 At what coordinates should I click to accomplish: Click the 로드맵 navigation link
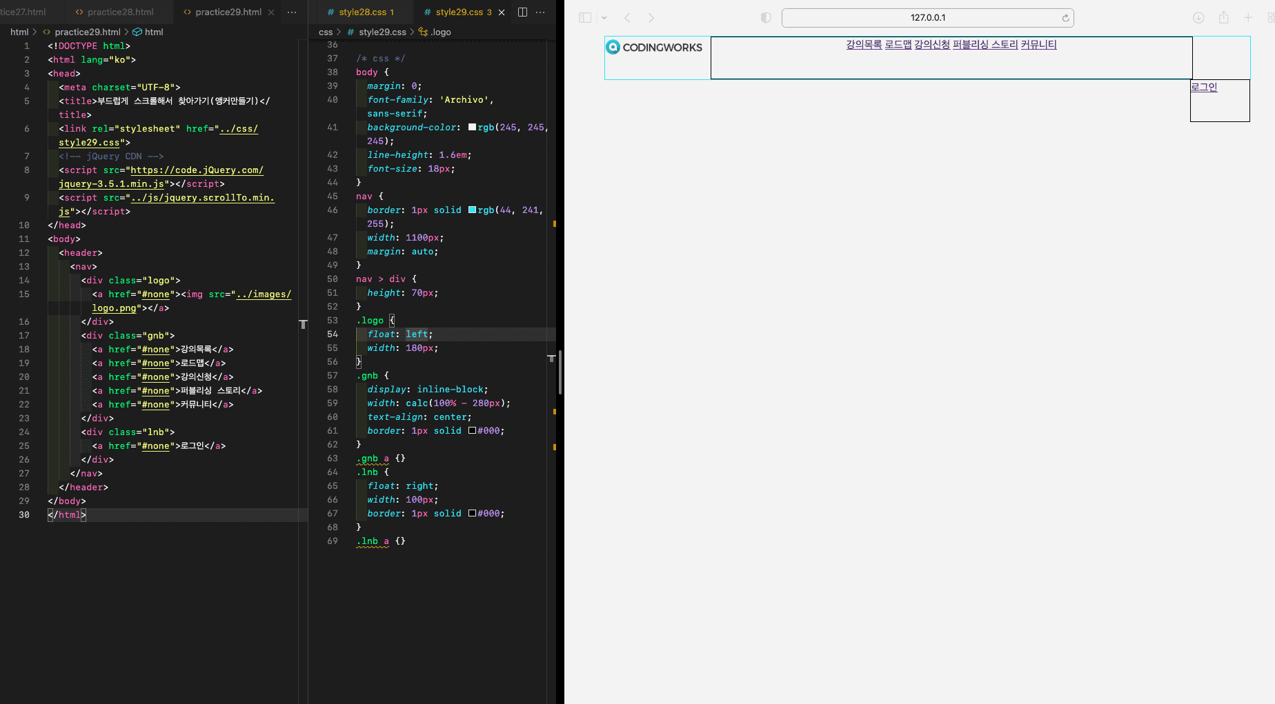click(x=898, y=44)
